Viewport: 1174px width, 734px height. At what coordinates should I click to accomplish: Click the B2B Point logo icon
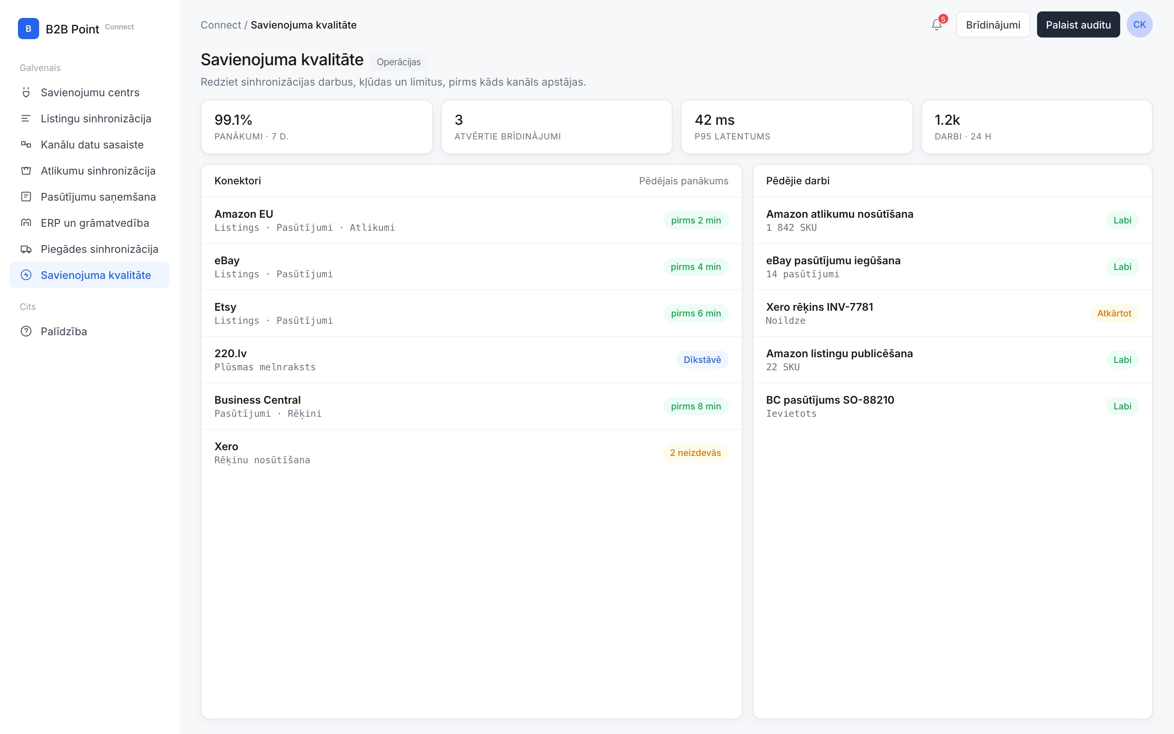click(x=28, y=29)
